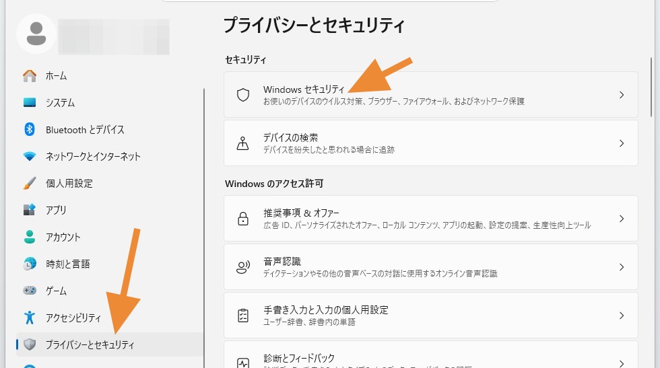Click the Home house icon

[x=30, y=76]
